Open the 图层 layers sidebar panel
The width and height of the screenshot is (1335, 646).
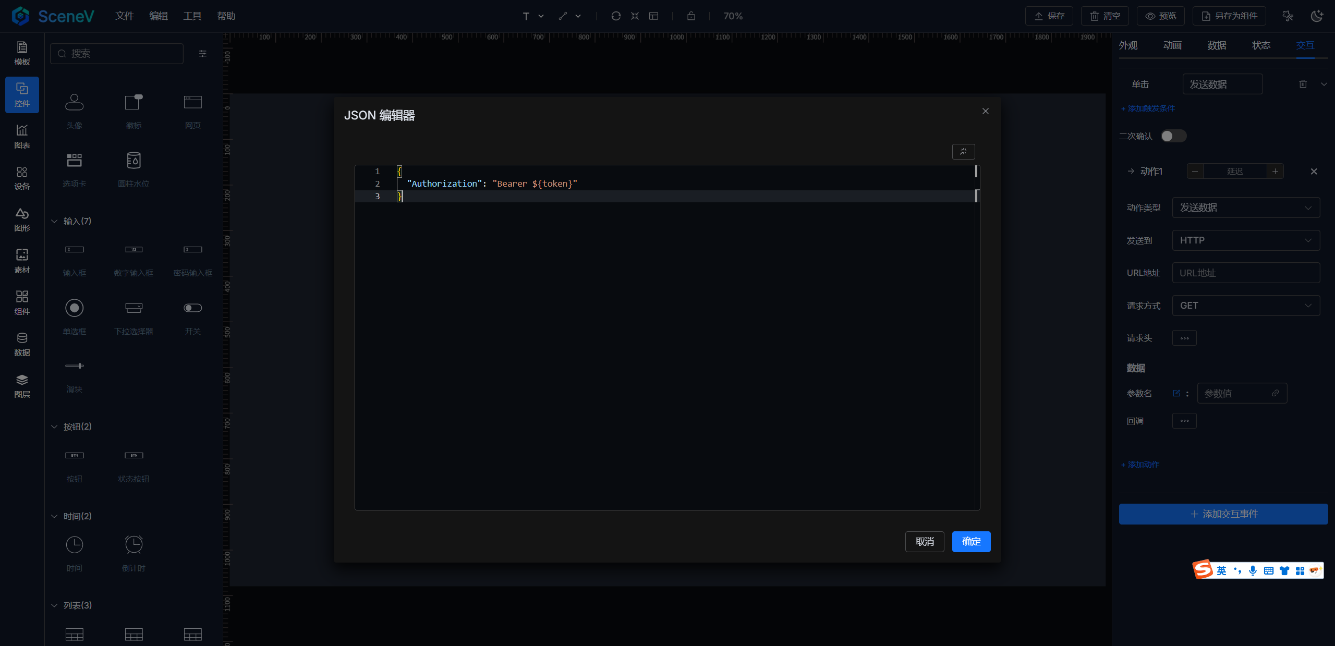point(22,386)
